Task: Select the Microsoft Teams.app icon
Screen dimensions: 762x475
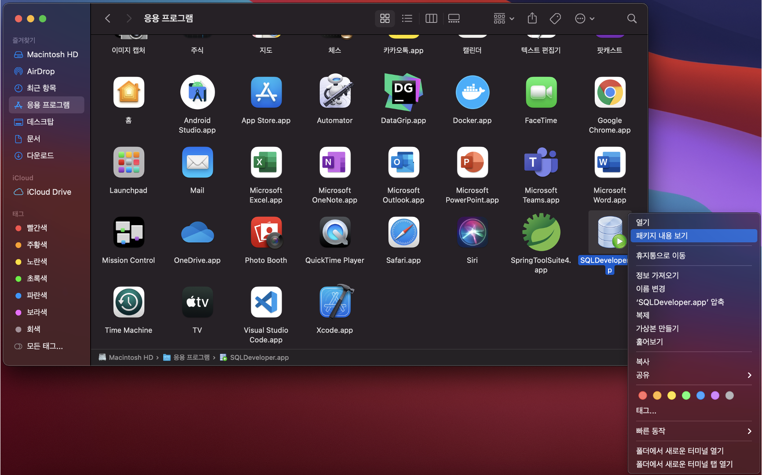Action: 541,162
